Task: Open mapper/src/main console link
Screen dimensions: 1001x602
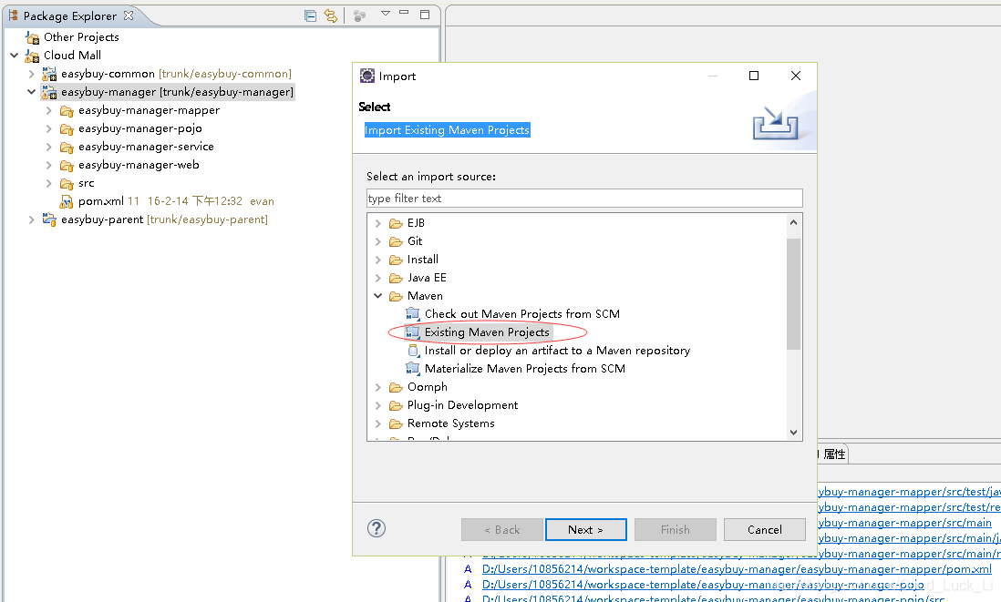Action: point(905,523)
